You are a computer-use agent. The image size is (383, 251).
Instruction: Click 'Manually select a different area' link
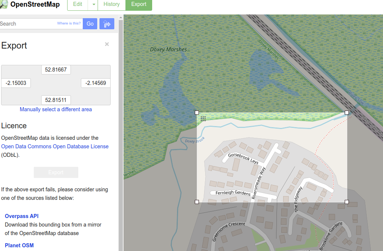(56, 109)
